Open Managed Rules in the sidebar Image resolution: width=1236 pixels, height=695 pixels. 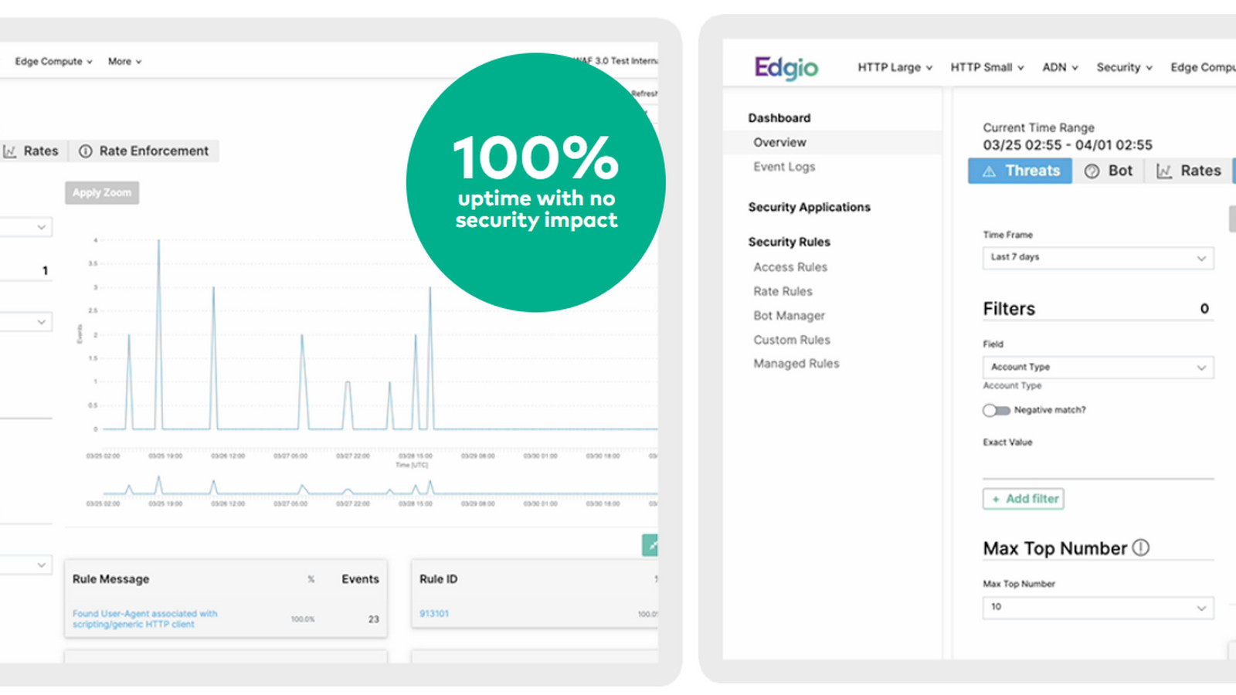796,364
